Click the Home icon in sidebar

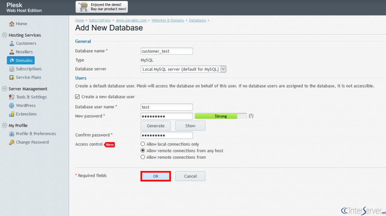12,24
